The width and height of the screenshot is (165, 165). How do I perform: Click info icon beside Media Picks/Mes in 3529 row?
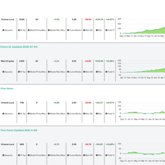pos(29,30)
